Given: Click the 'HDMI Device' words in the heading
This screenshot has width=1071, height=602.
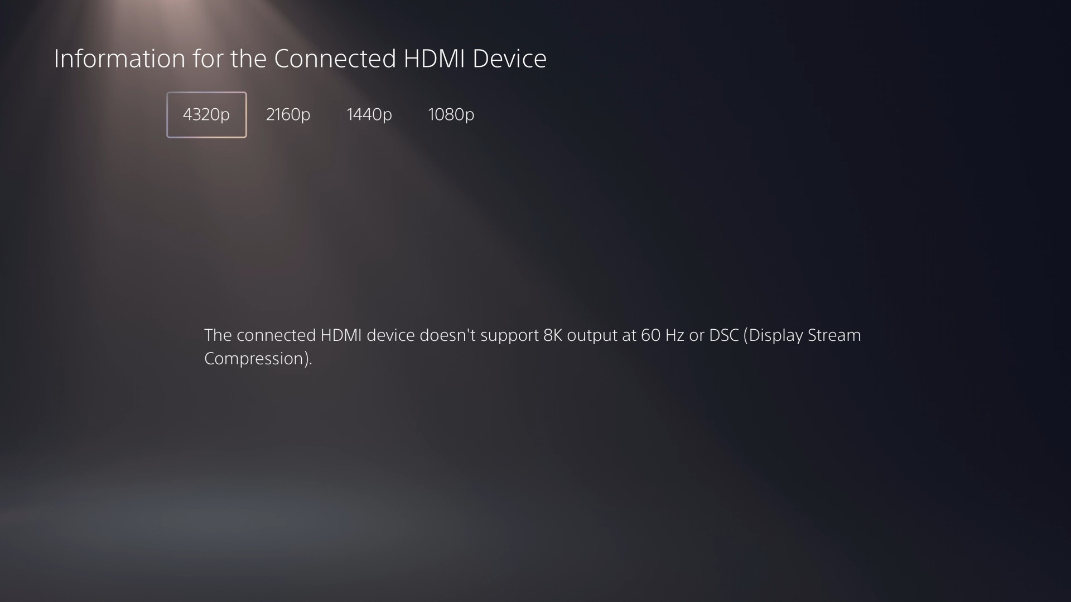Looking at the screenshot, I should (475, 59).
